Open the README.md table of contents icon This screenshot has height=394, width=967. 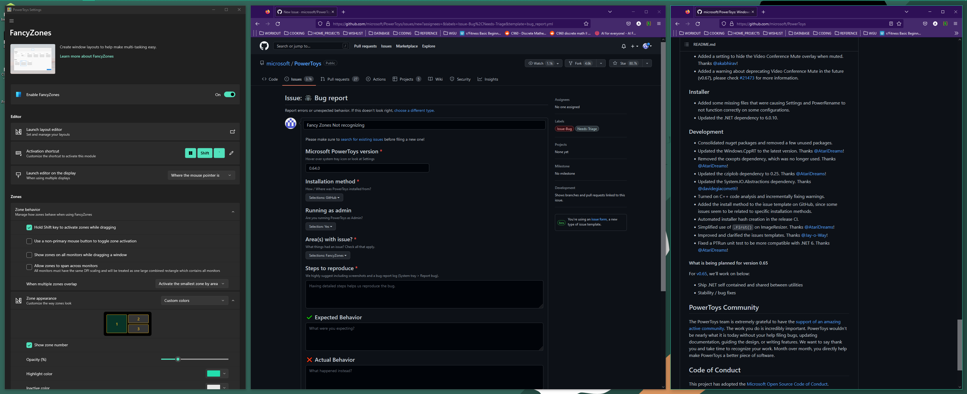pos(686,44)
